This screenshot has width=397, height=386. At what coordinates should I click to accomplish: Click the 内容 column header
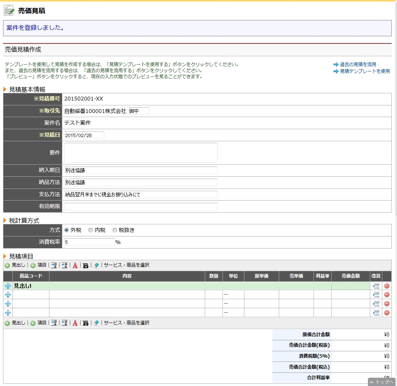[x=127, y=276]
